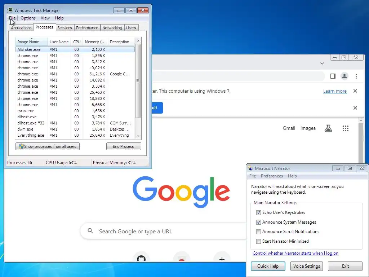Click process list scroll up arrow
Viewport: 369px width, 277px height.
138,41
